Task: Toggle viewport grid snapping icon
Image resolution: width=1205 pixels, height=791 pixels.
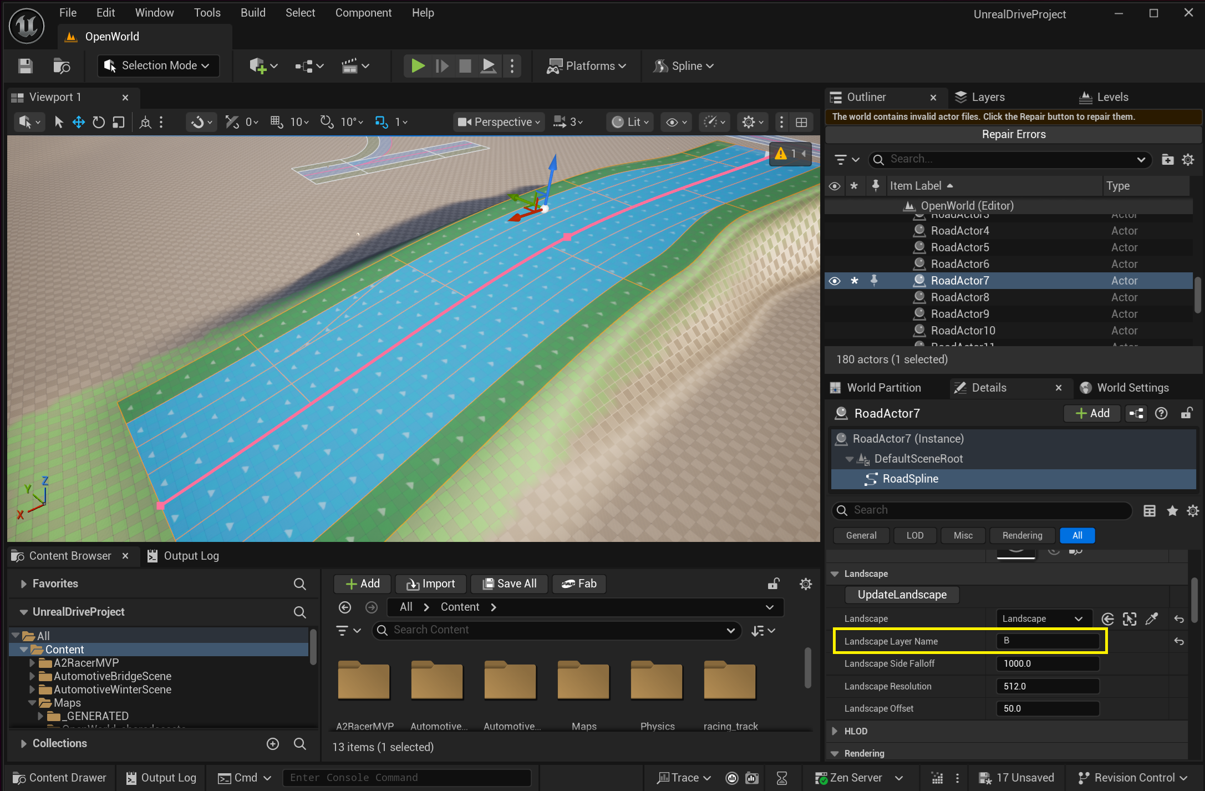Action: [276, 121]
